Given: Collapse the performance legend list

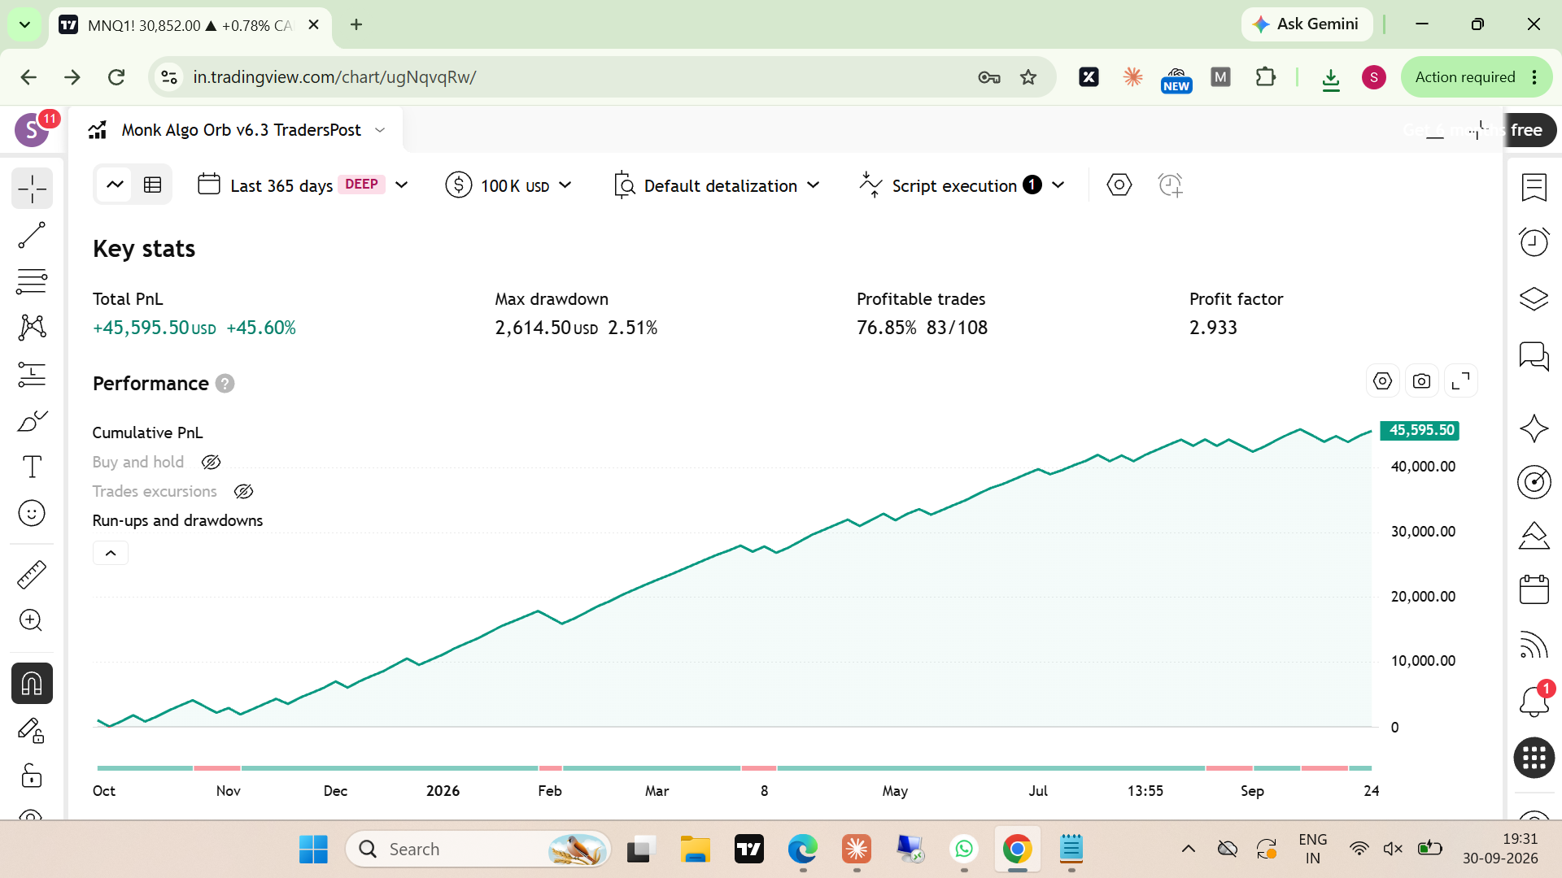Looking at the screenshot, I should tap(111, 553).
